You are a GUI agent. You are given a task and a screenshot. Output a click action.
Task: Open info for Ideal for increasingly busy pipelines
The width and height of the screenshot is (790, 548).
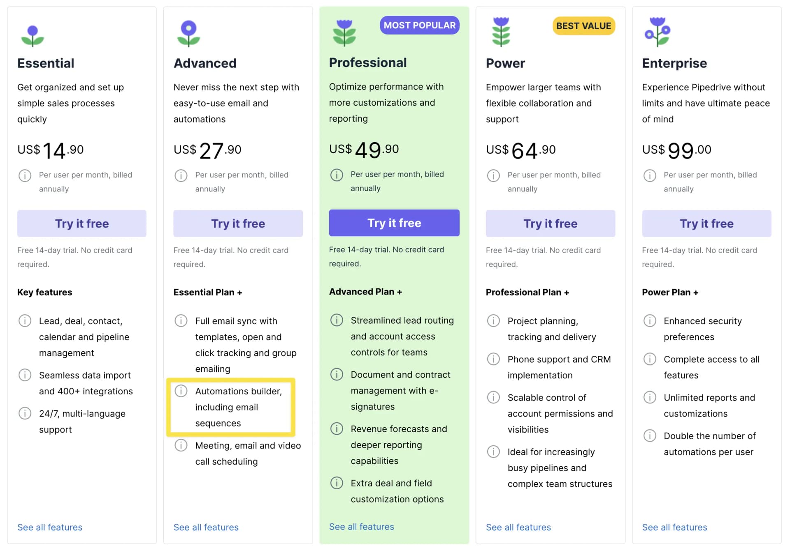pyautogui.click(x=493, y=451)
